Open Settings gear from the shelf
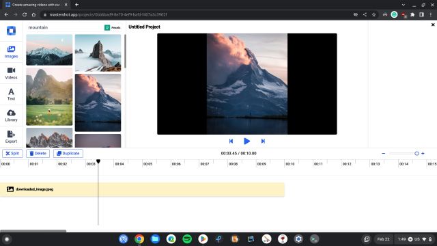 click(x=298, y=239)
